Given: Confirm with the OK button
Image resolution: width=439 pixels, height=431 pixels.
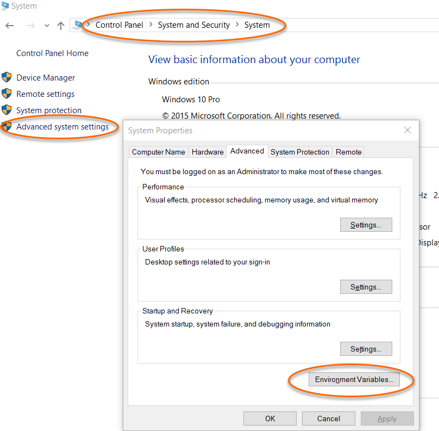Looking at the screenshot, I should coord(270,418).
